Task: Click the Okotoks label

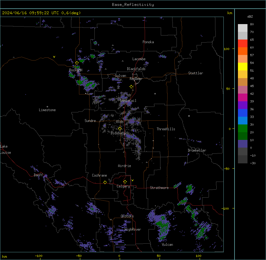Action: (127, 216)
